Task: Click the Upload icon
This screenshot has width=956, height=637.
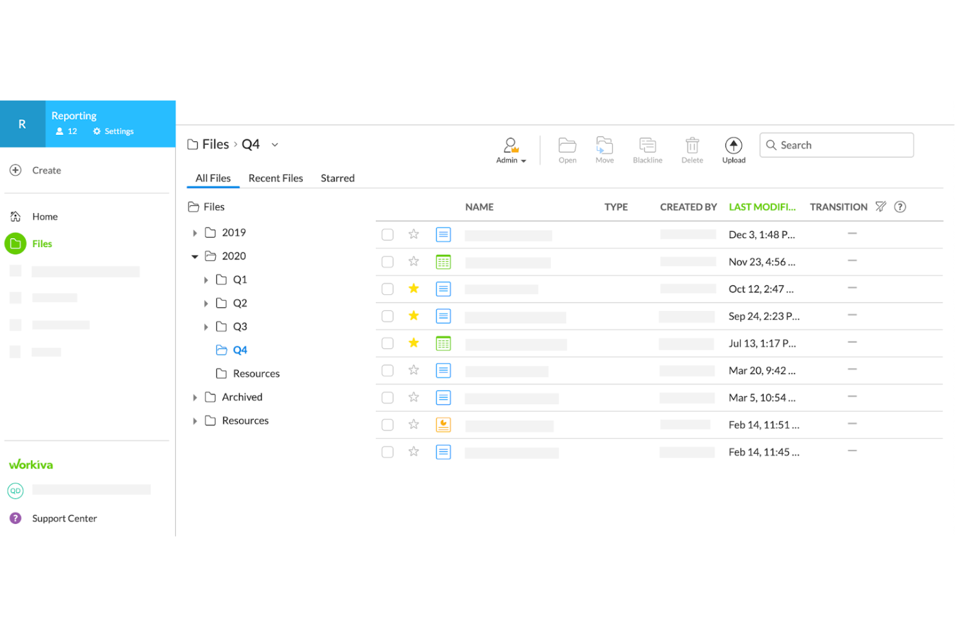Action: pyautogui.click(x=734, y=145)
